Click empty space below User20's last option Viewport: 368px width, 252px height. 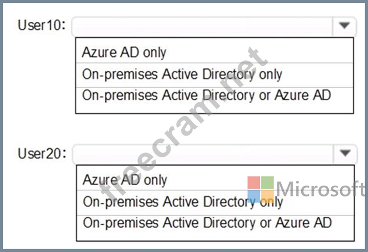pyautogui.click(x=215, y=235)
